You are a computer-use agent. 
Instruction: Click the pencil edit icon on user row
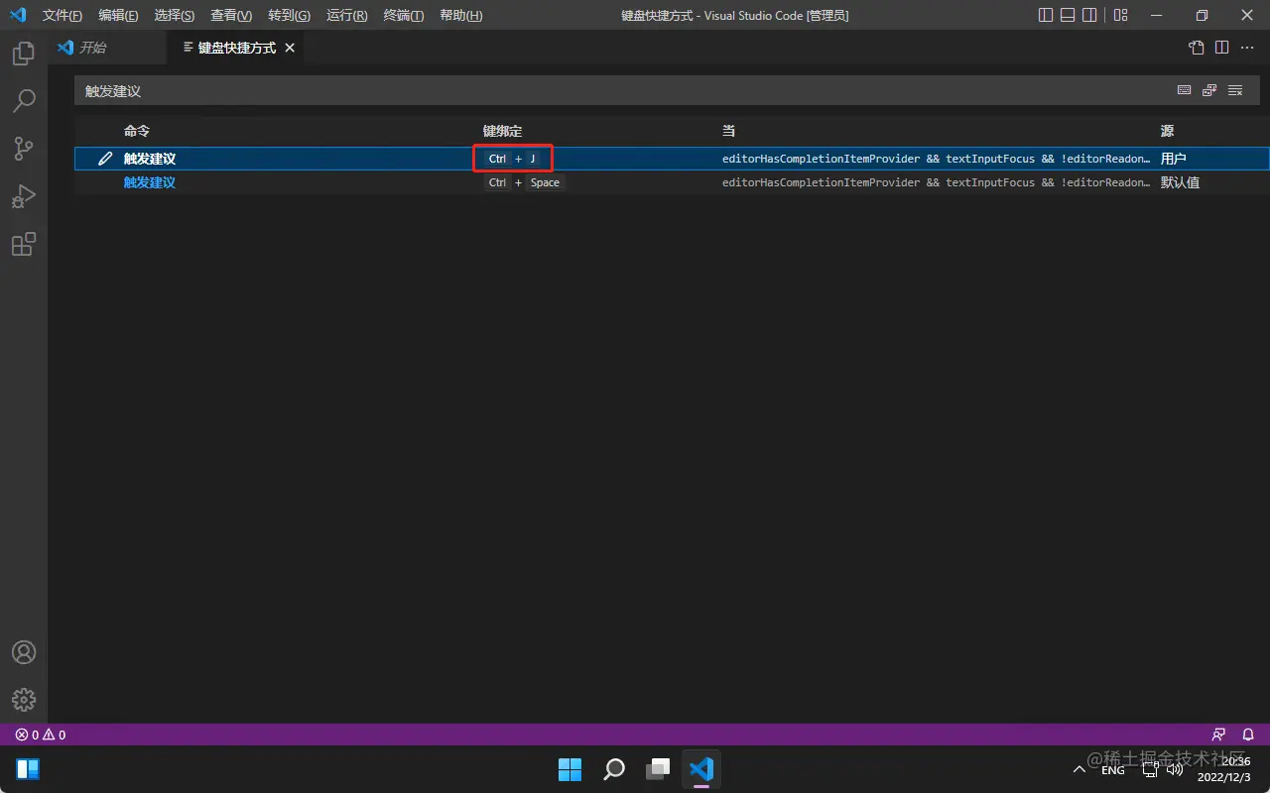(x=105, y=159)
